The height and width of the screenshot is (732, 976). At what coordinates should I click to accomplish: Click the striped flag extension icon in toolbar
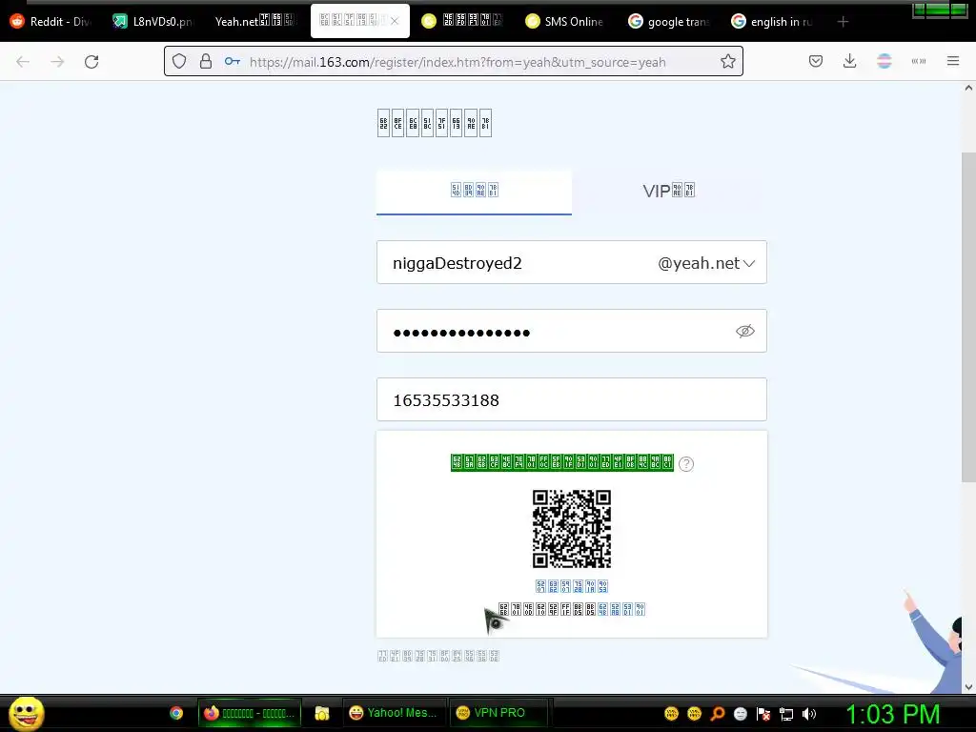point(884,61)
